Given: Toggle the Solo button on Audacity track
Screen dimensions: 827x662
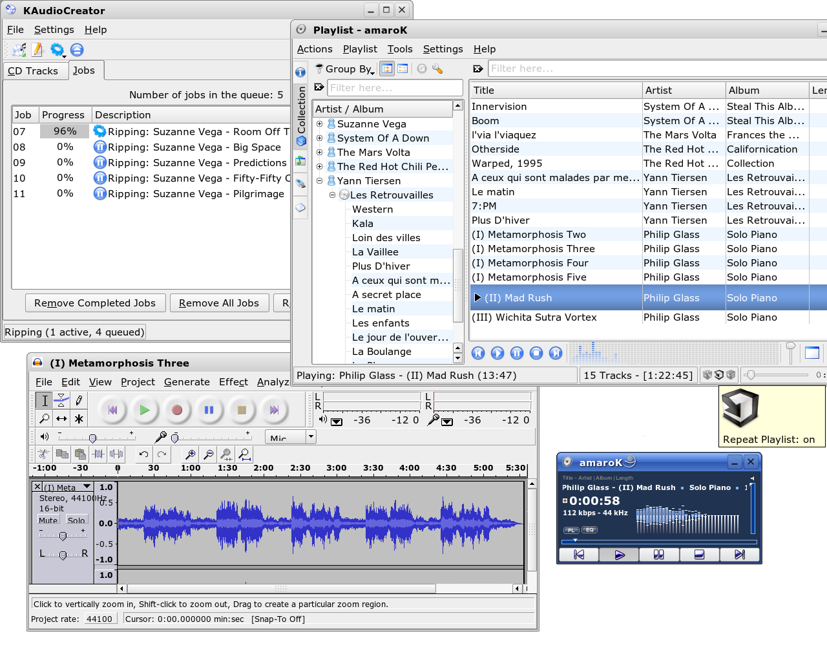Looking at the screenshot, I should pos(76,520).
